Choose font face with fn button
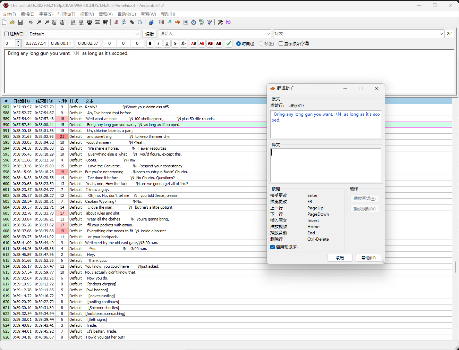Viewport: 459px width, 350px height. [x=184, y=43]
